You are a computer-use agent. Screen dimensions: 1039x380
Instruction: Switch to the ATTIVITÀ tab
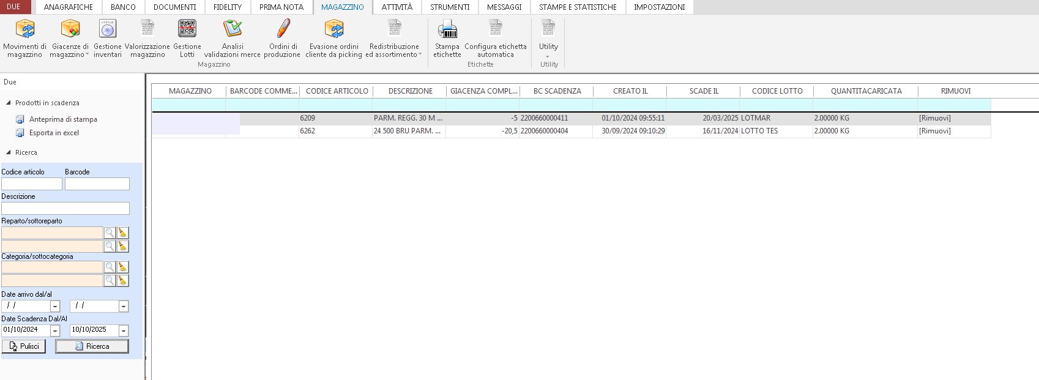point(397,7)
